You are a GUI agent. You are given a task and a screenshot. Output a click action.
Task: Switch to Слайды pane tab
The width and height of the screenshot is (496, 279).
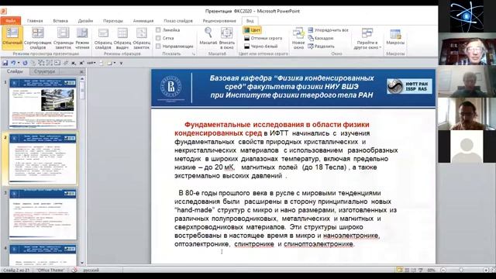point(15,71)
